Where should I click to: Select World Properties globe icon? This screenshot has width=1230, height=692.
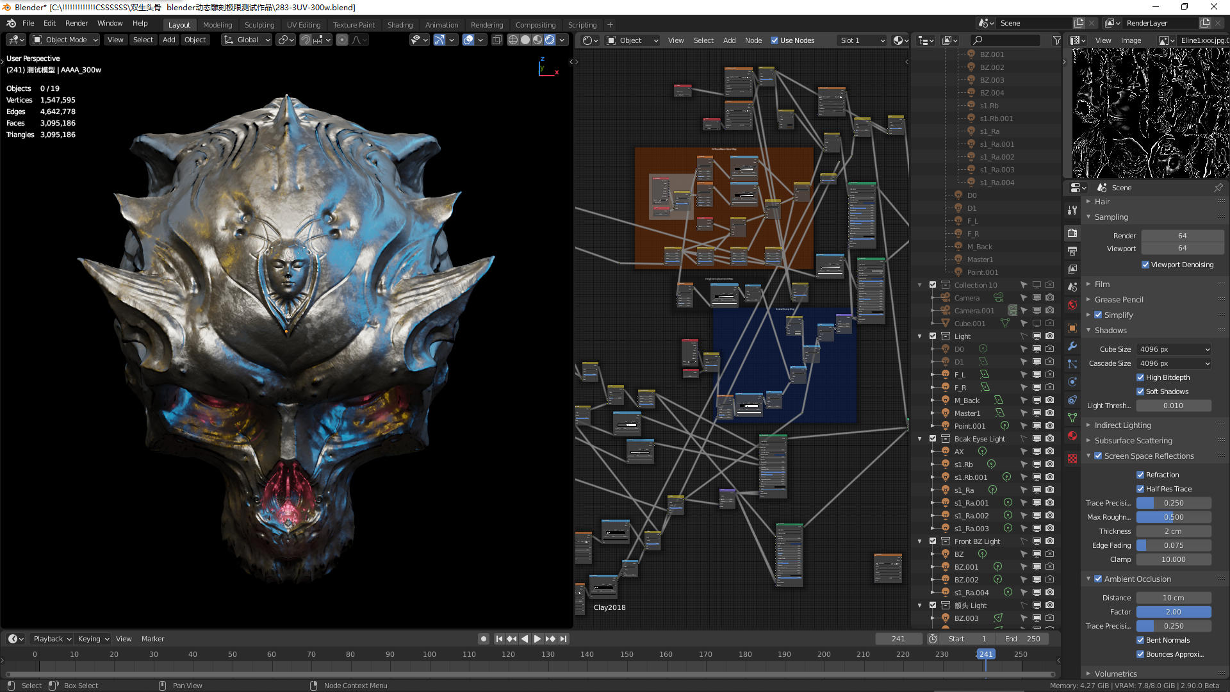(x=1072, y=306)
